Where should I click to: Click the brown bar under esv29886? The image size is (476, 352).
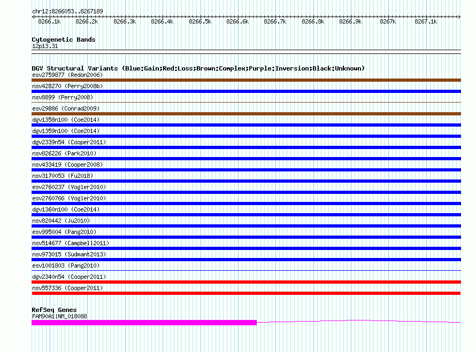(x=246, y=114)
